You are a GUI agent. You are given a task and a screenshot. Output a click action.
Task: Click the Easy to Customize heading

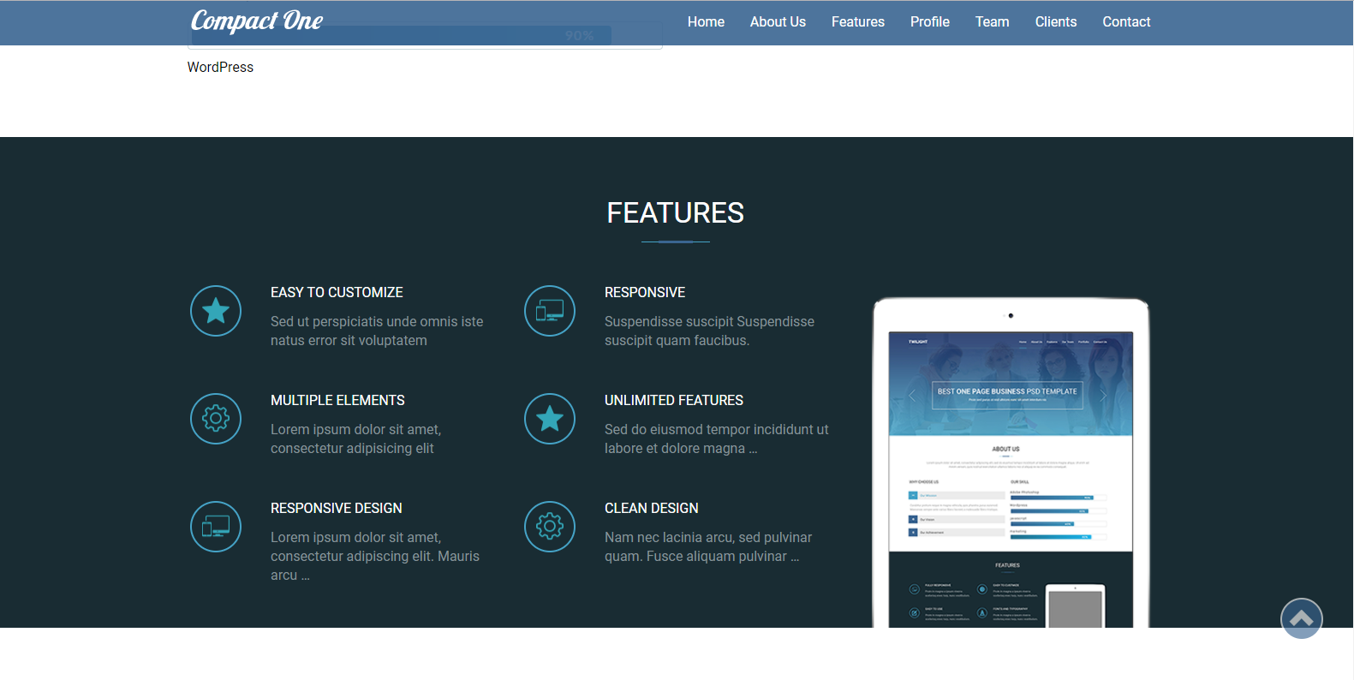click(x=337, y=293)
